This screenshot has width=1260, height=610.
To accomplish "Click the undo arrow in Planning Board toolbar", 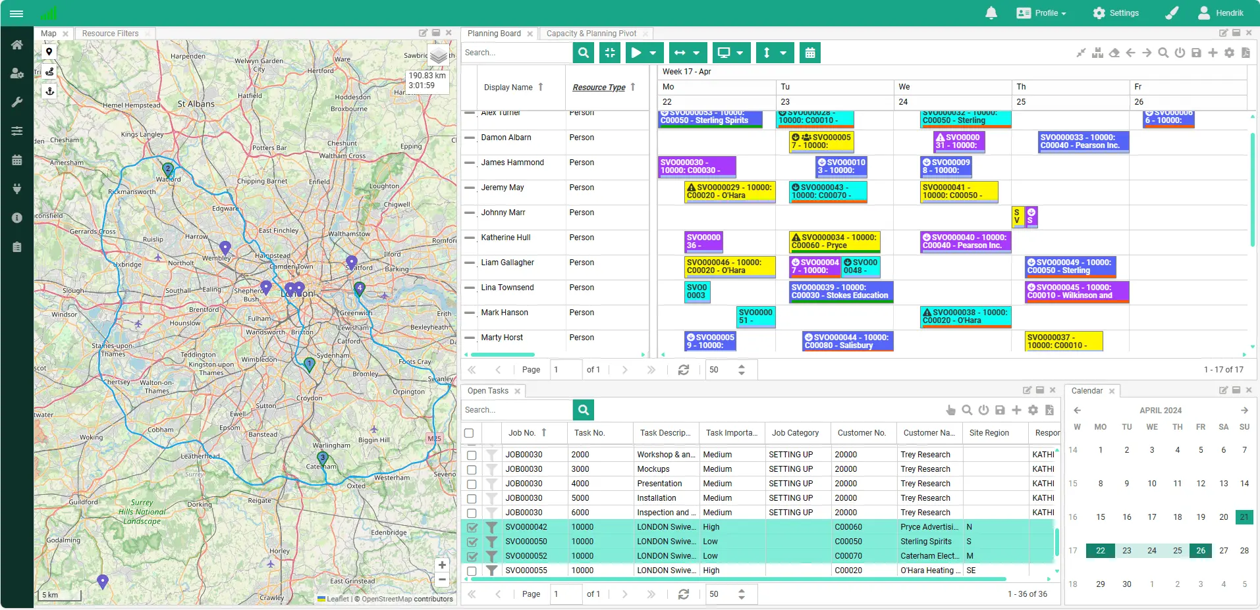I will coord(1130,53).
